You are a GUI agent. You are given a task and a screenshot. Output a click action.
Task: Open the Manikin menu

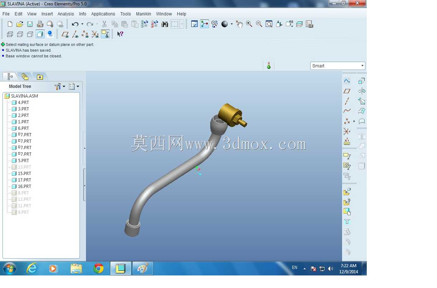(x=143, y=14)
